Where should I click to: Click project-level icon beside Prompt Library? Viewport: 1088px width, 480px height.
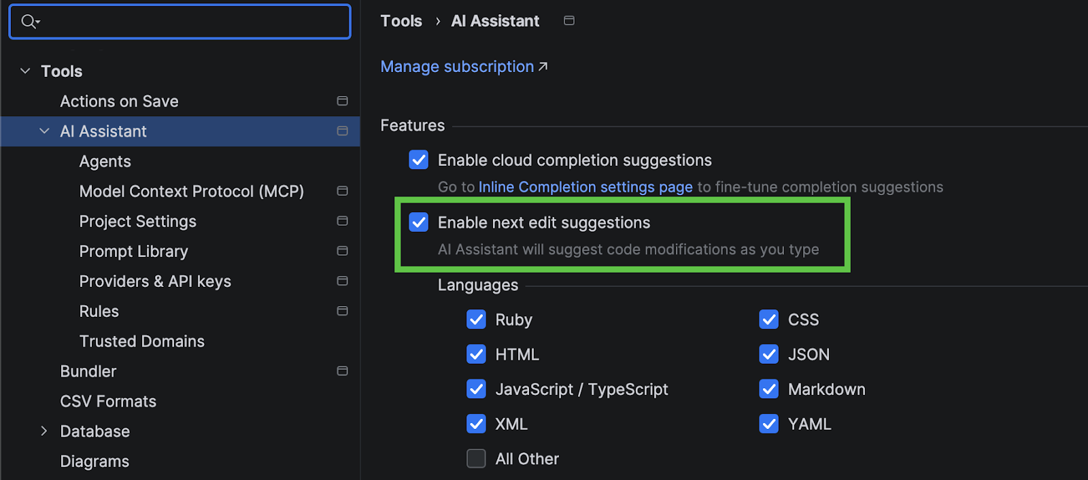(342, 251)
